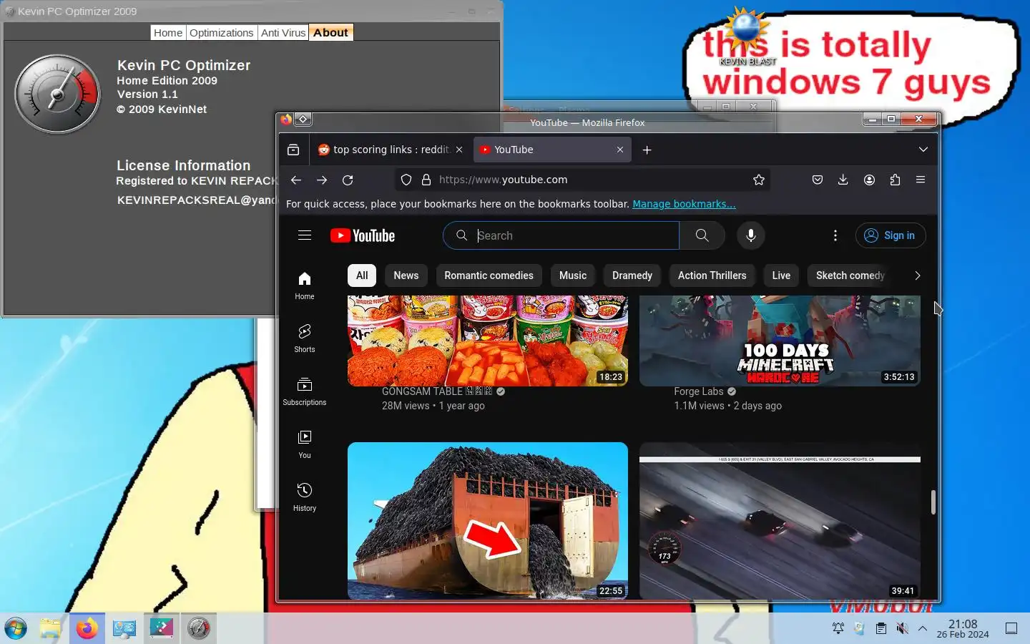Click the search magnifier button on YouTube
1030x644 pixels.
[702, 235]
